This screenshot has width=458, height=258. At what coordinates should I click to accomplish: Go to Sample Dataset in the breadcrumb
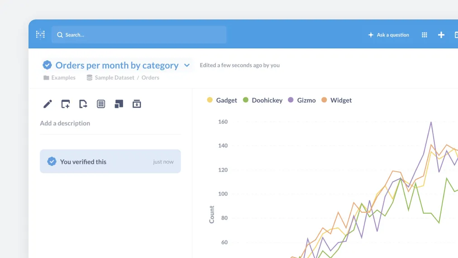(x=114, y=77)
